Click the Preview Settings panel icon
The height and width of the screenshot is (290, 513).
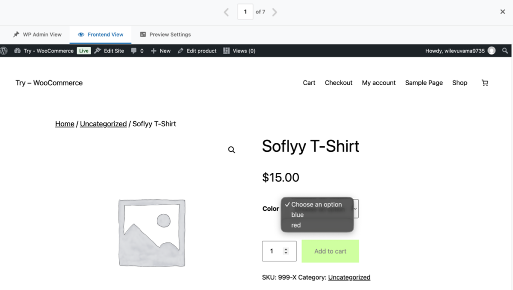coord(143,35)
